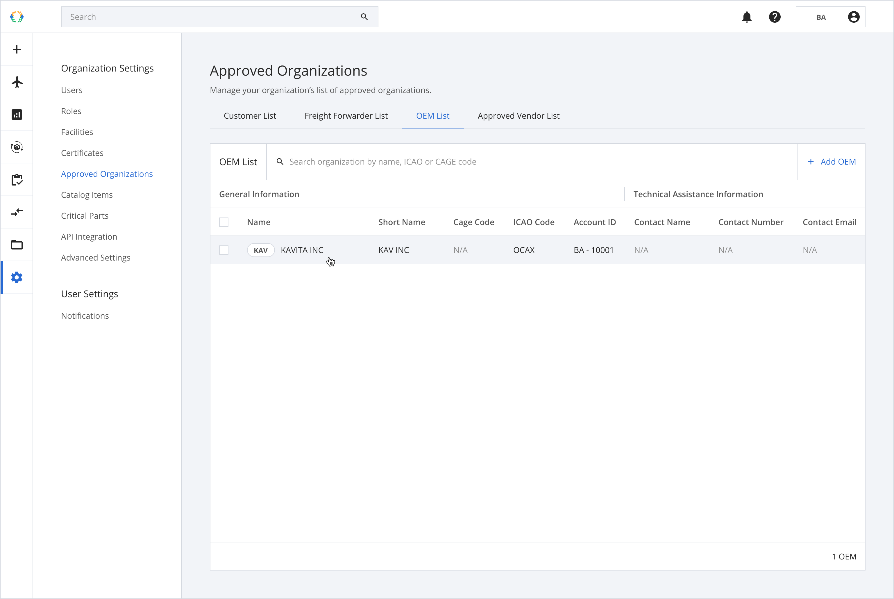Open the clipboard tasks icon in sidebar

coord(17,179)
